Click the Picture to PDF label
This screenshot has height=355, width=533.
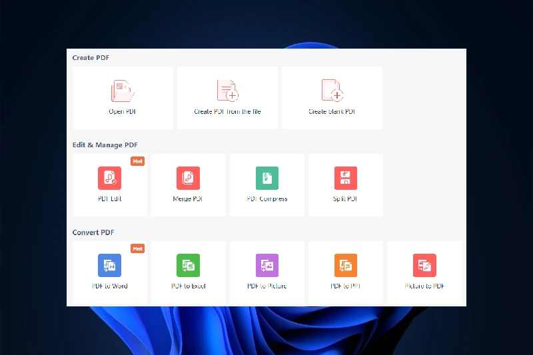(424, 286)
